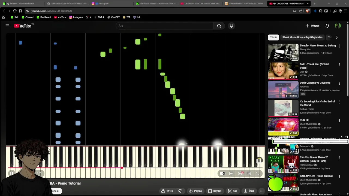This screenshot has height=196, width=349.
Task: Click the Brave VPN shield icon
Action: (x=340, y=11)
